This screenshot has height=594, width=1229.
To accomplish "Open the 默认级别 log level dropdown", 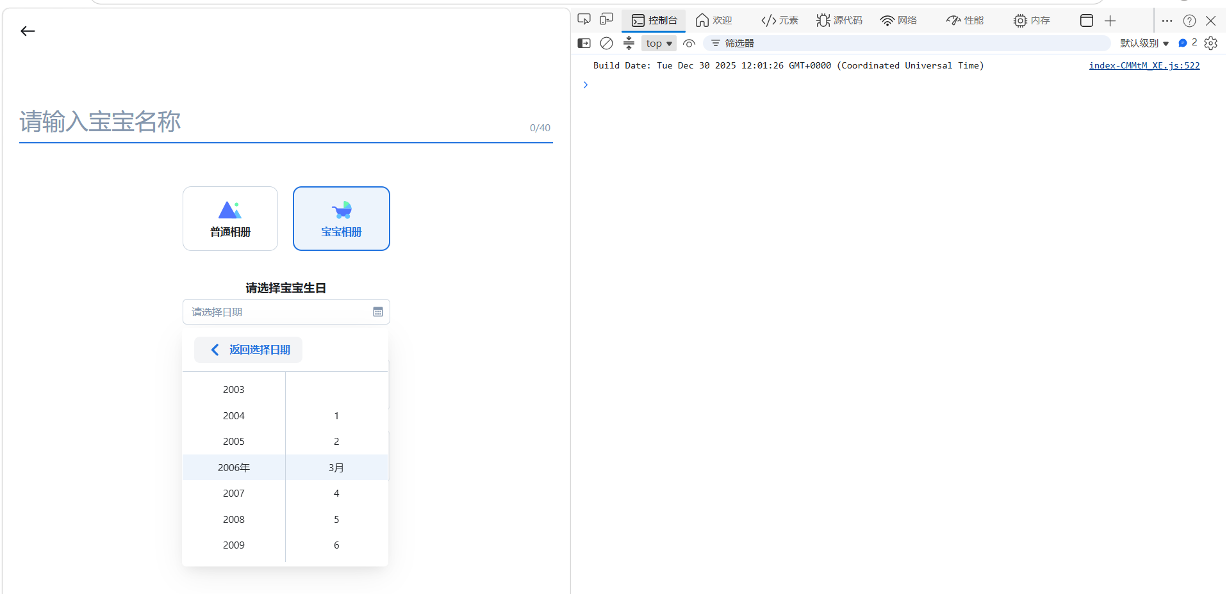I will click(1144, 43).
